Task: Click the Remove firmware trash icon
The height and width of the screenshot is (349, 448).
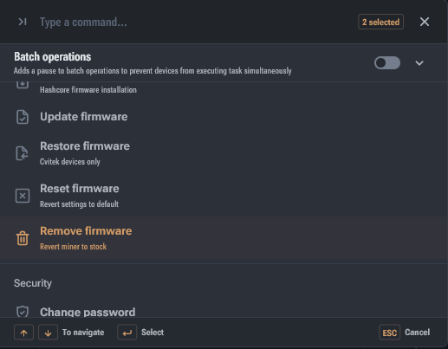Action: [x=23, y=238]
